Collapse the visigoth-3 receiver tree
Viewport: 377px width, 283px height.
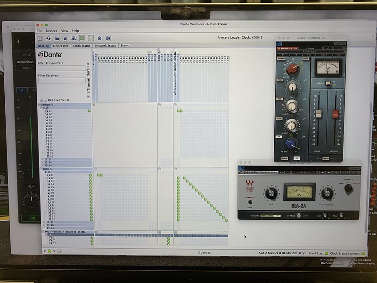(39, 105)
